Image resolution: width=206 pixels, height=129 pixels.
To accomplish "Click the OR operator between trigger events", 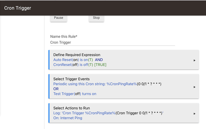I will click(56, 89).
